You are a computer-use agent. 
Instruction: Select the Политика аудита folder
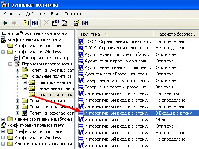[54, 82]
